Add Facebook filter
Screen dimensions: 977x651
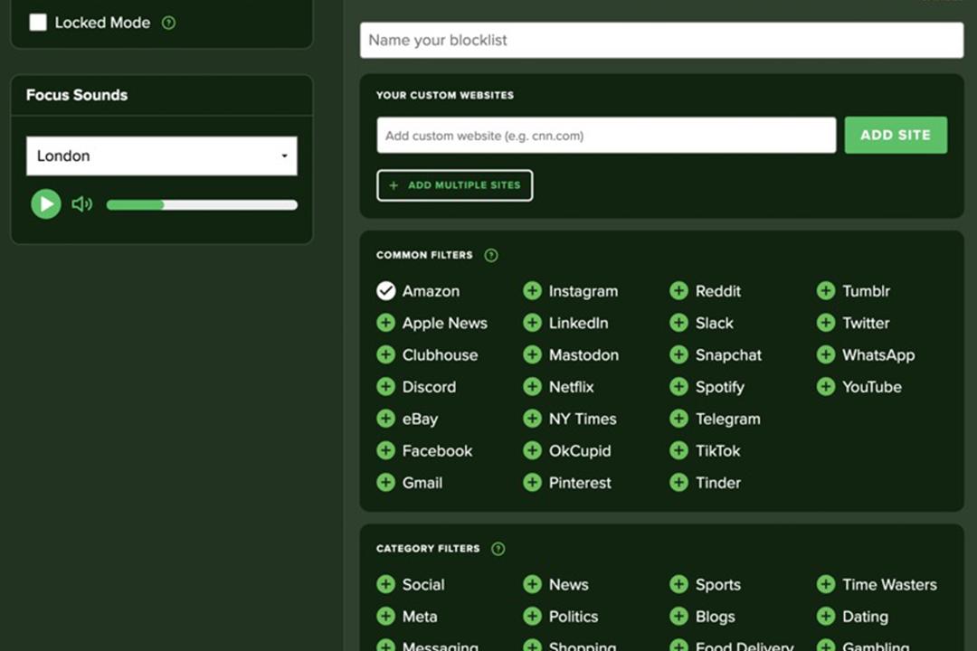385,450
